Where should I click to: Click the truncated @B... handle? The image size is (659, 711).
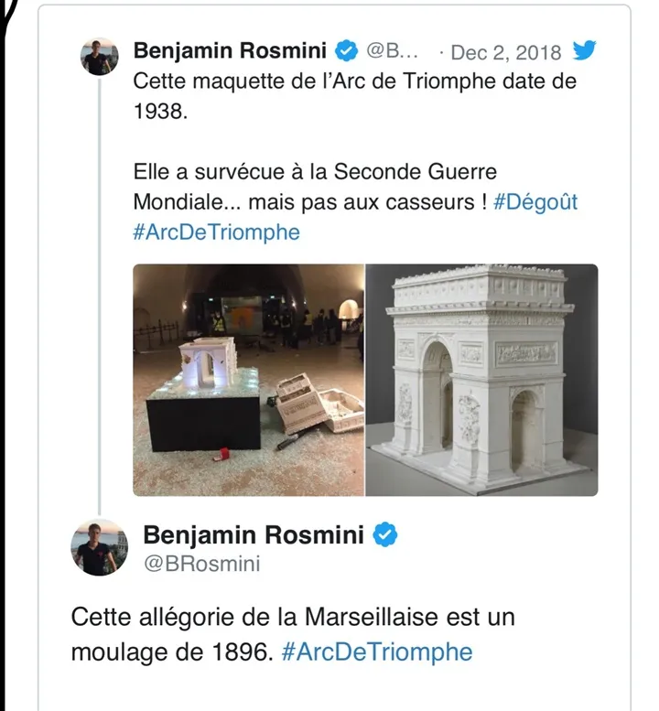coord(392,51)
